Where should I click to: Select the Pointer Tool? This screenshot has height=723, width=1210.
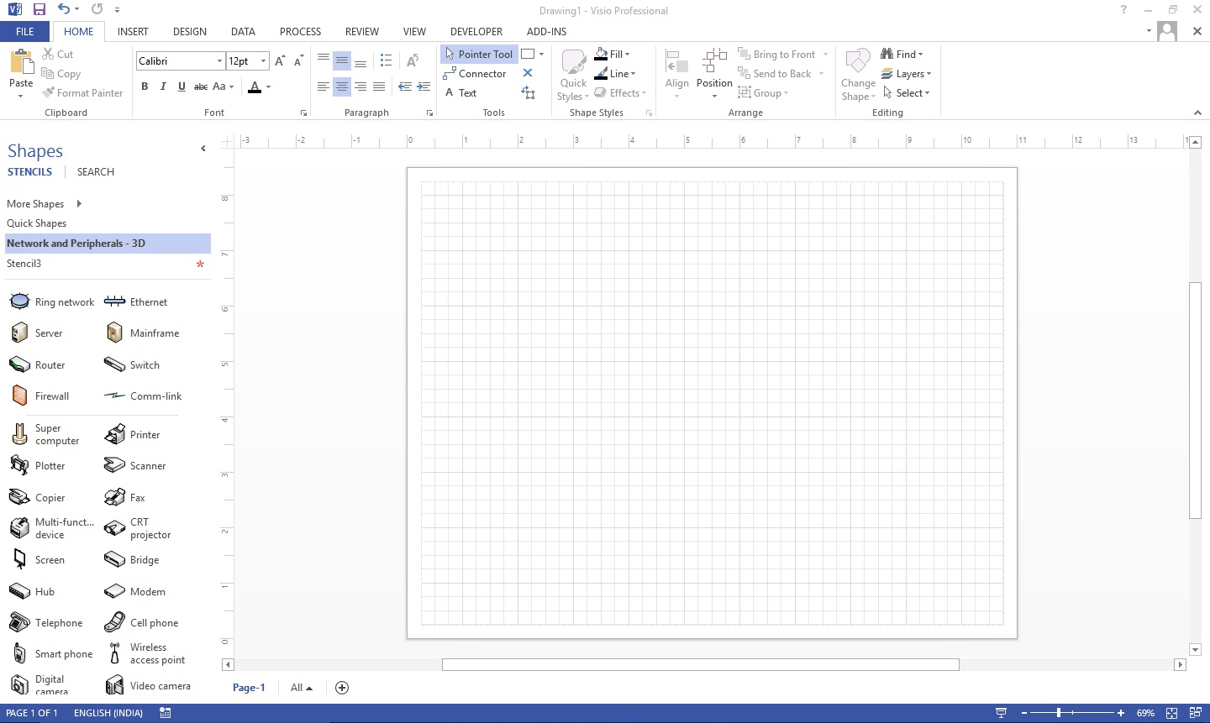click(479, 54)
